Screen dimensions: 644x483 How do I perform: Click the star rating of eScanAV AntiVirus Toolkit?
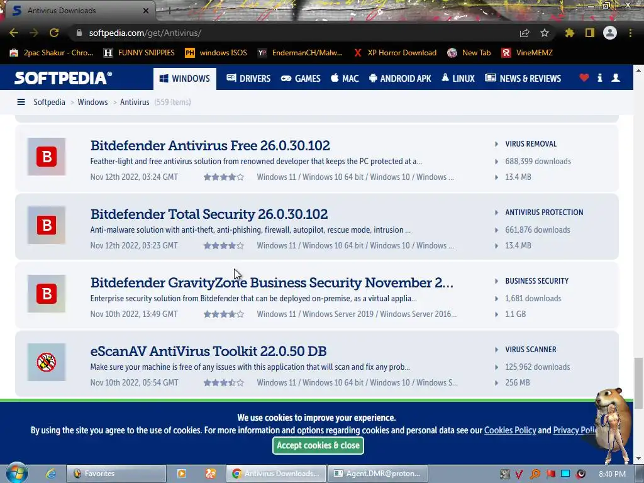(224, 383)
